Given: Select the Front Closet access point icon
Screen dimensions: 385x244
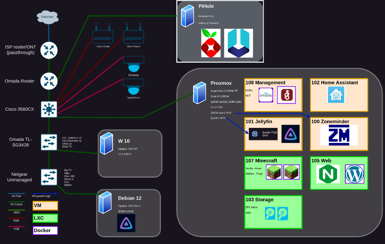Looking at the screenshot, I should [x=103, y=34].
